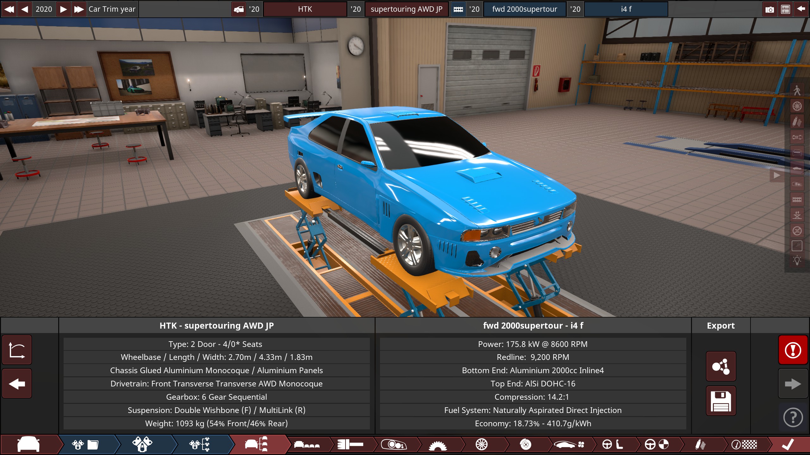Screen dimensions: 810x455
Task: Open the interior steering and seat tab
Action: [613, 445]
